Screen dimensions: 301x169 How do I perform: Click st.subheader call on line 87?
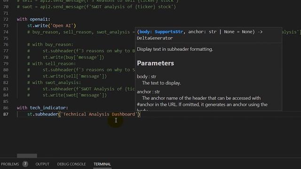coord(43,114)
